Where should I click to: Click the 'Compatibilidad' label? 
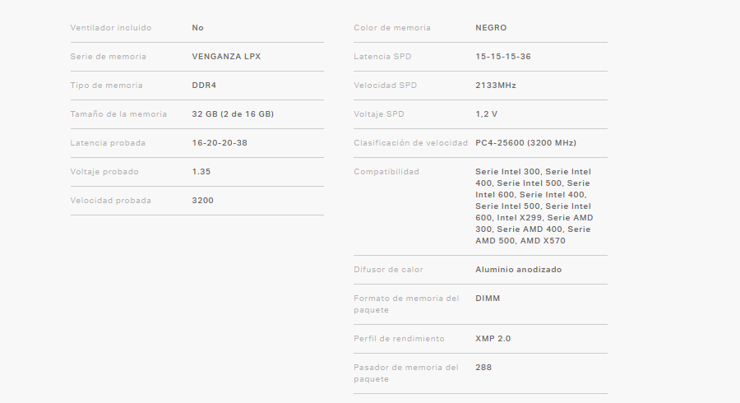[x=386, y=172]
